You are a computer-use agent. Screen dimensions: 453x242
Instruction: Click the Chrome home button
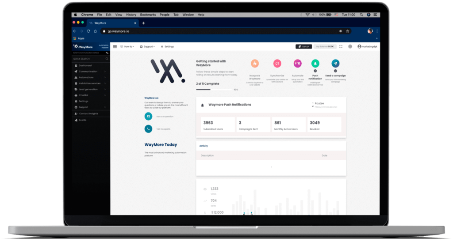96,31
